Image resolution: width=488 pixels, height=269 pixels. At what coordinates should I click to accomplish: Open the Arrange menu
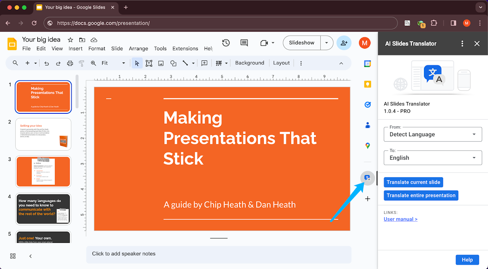tap(138, 49)
